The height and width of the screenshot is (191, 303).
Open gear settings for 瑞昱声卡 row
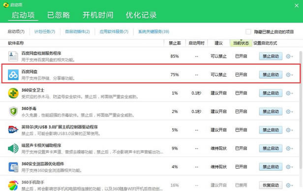pos(289,148)
